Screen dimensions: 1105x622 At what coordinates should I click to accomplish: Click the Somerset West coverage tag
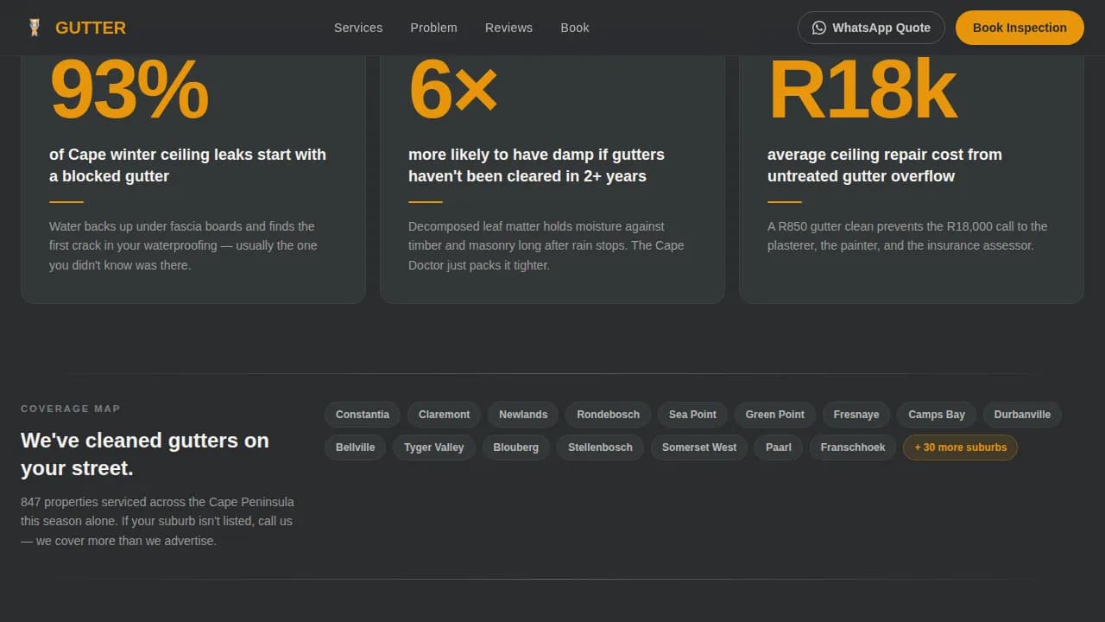(699, 447)
